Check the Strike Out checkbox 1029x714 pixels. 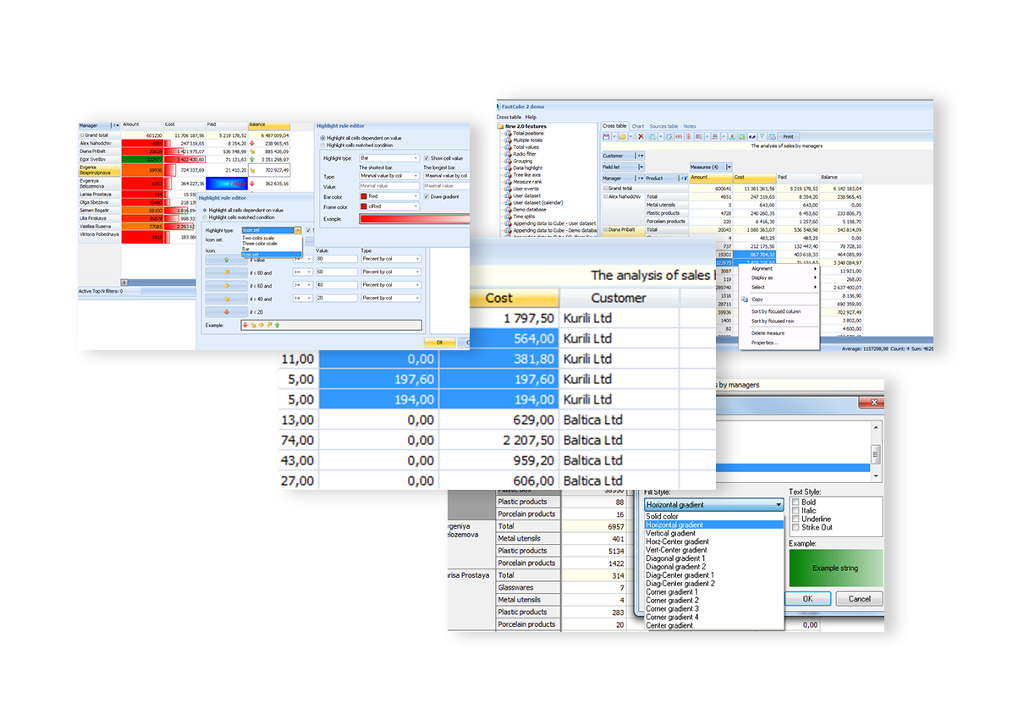click(795, 528)
